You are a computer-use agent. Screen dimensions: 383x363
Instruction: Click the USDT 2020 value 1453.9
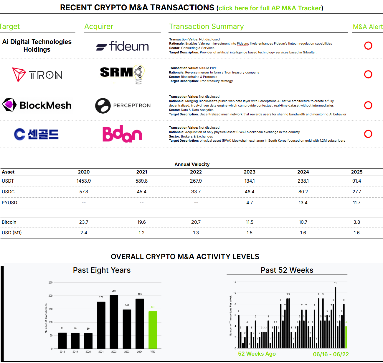click(84, 181)
